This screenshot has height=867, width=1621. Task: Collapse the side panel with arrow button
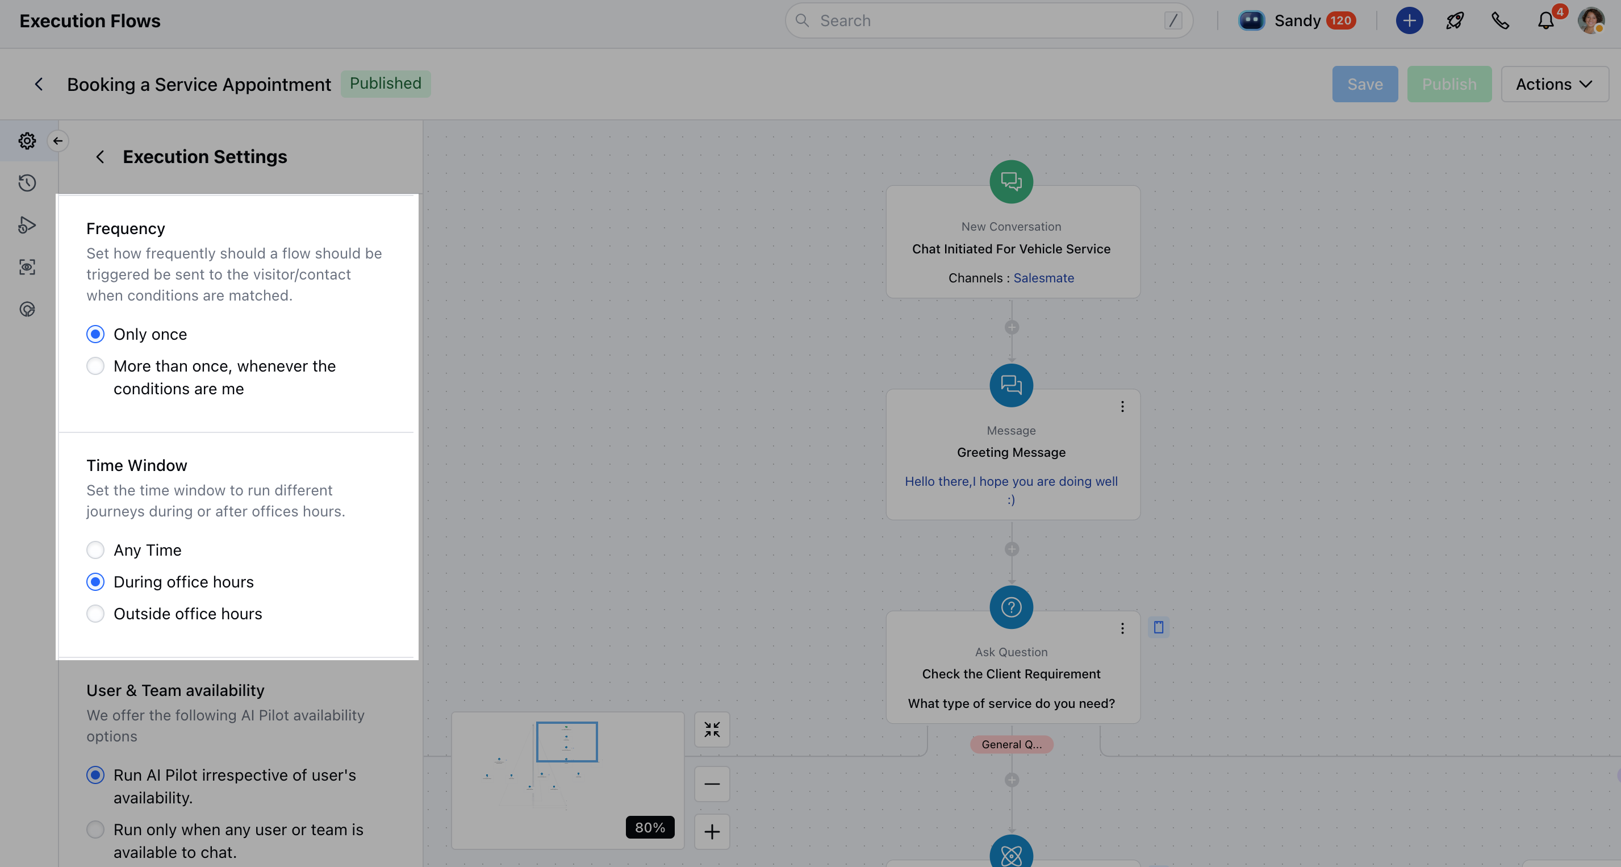[x=58, y=140]
